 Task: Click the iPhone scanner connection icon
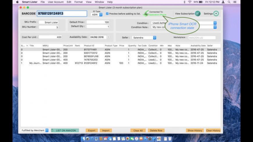coord(146,13)
